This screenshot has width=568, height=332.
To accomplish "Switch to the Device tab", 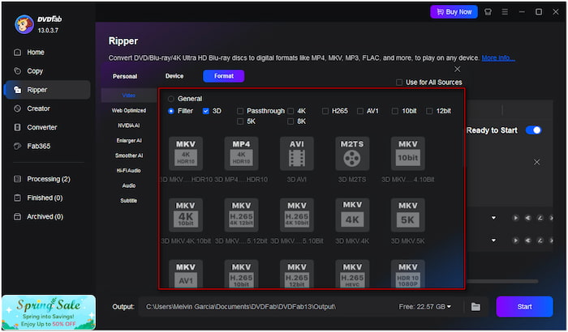I will click(x=174, y=76).
